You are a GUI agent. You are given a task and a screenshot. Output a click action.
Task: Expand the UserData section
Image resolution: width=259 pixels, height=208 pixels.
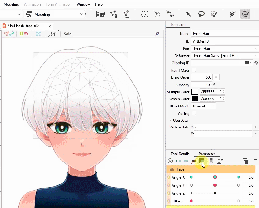pos(170,121)
